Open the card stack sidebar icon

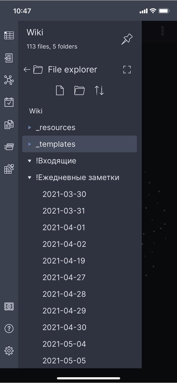pos(9,147)
